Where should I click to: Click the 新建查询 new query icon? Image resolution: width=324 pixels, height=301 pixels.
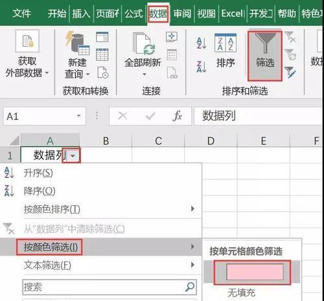pos(77,55)
